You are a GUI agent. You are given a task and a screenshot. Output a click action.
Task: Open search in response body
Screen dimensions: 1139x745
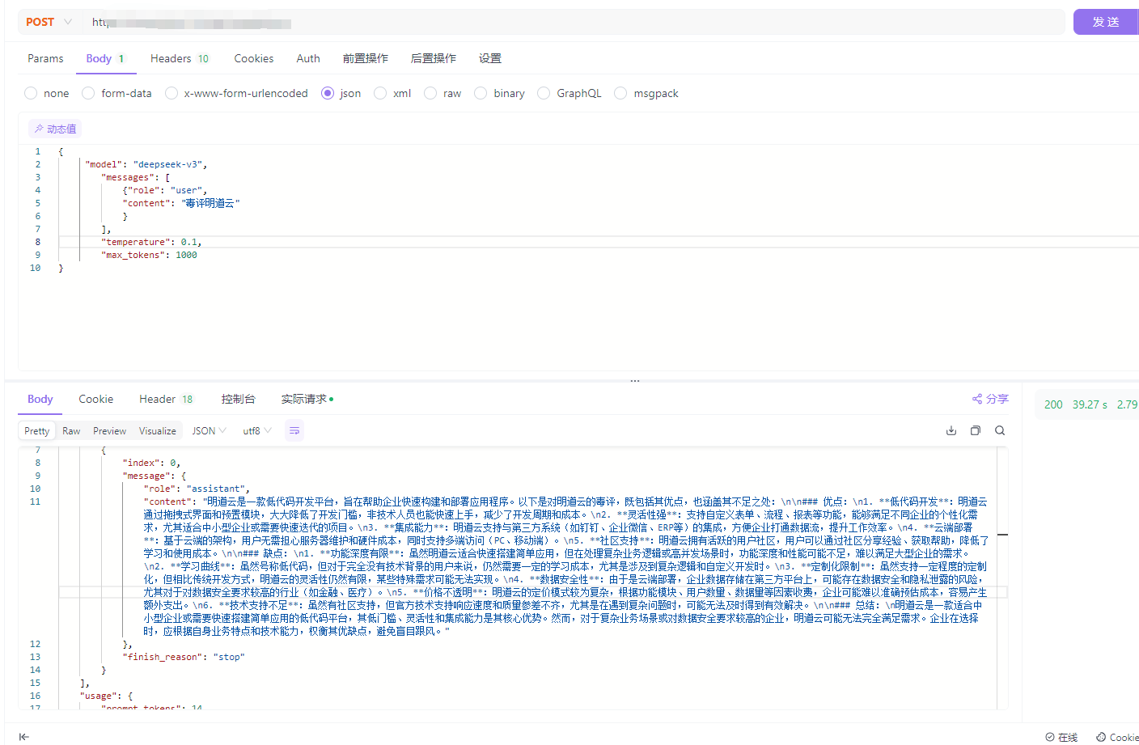pos(1000,431)
